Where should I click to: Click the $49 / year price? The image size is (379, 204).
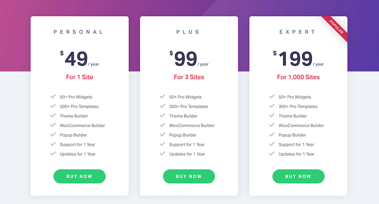coord(80,59)
